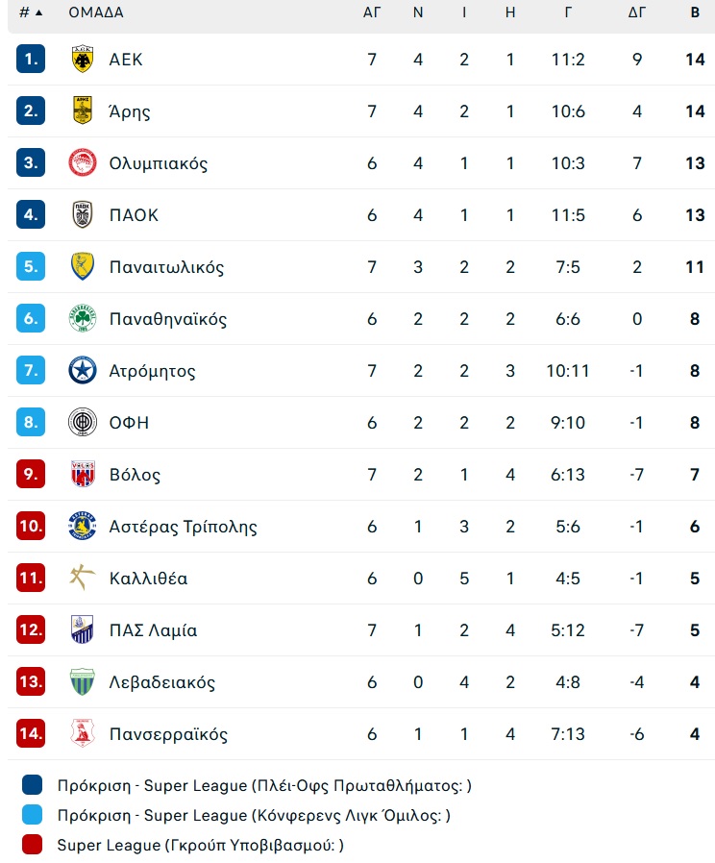Click the dark blue championship playoff swatch
This screenshot has height=863, width=715.
32,785
